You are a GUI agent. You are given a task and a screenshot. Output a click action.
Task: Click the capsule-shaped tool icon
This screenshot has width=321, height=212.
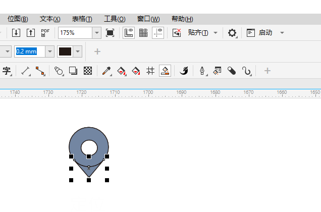point(232,71)
